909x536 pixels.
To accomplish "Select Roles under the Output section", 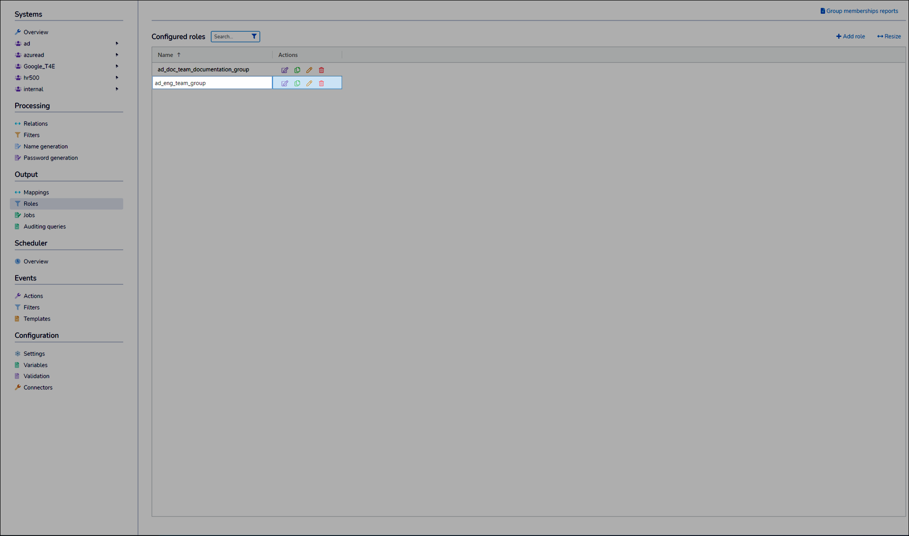I will (x=31, y=203).
